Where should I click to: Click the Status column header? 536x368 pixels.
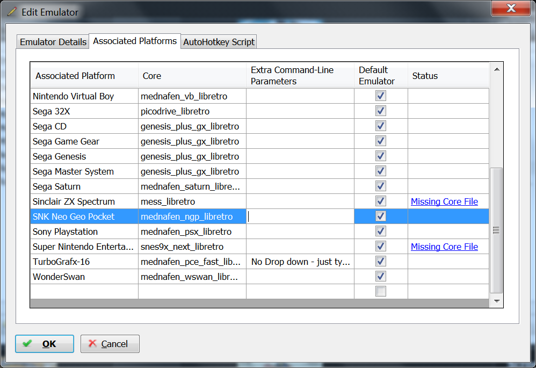click(x=448, y=76)
